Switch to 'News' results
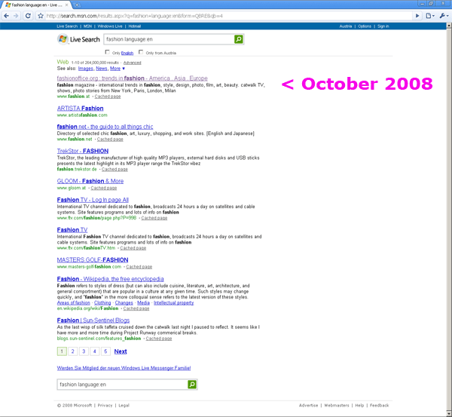The width and height of the screenshot is (452, 417). (x=102, y=69)
